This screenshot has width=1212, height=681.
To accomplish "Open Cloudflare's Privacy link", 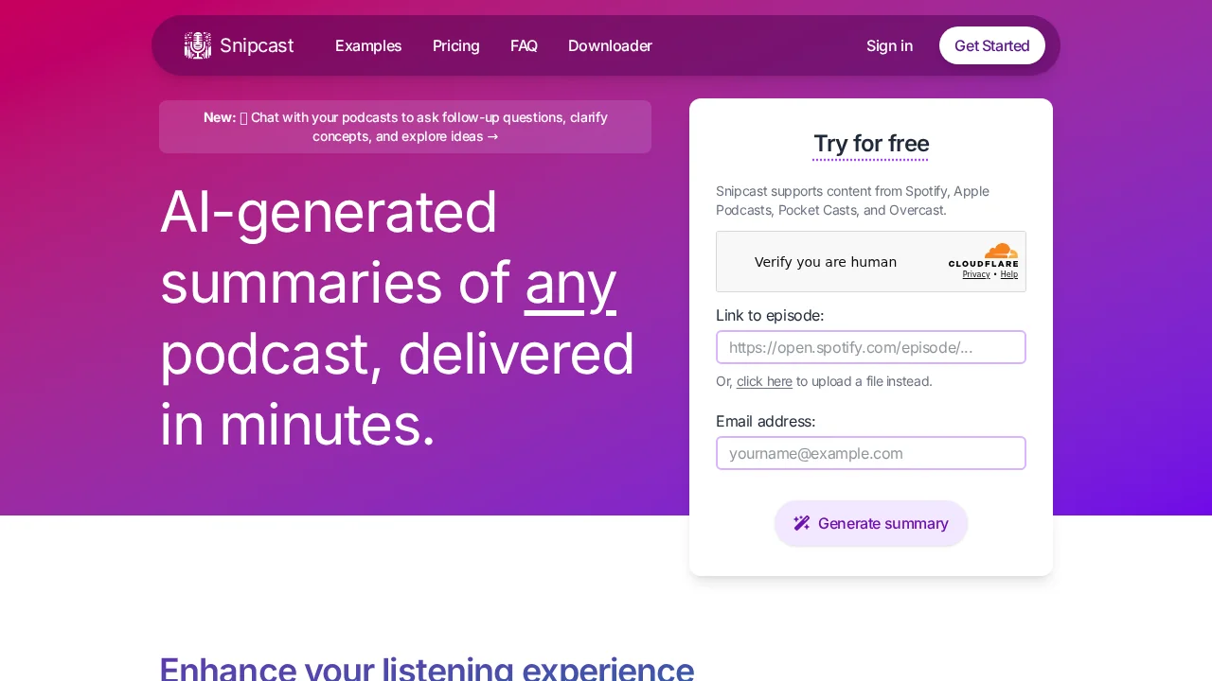I will click(x=976, y=274).
